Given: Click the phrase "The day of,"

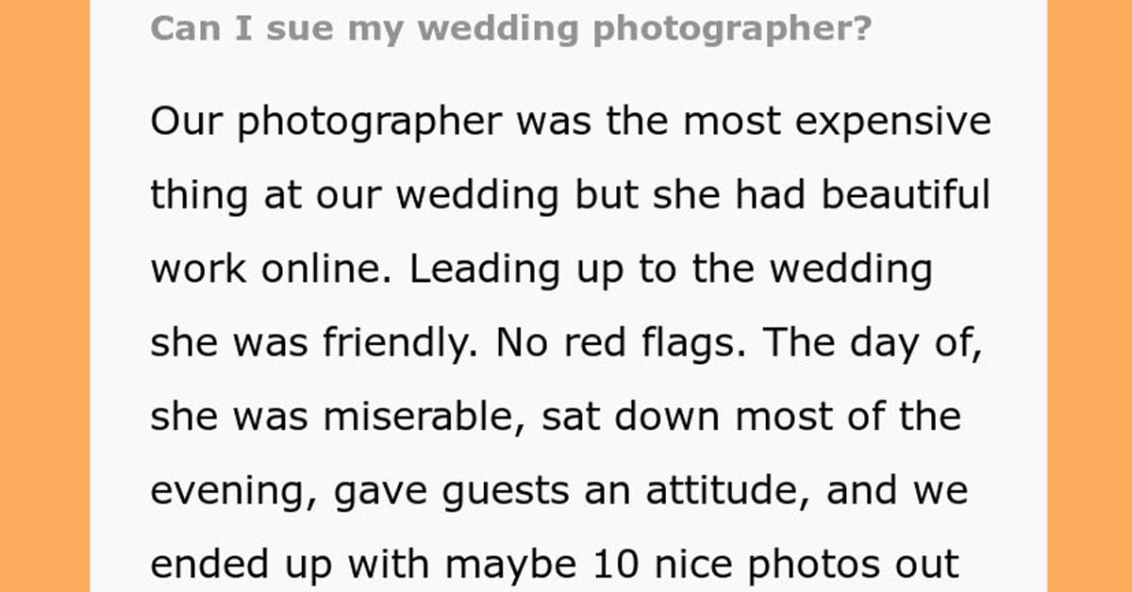Looking at the screenshot, I should point(873,342).
